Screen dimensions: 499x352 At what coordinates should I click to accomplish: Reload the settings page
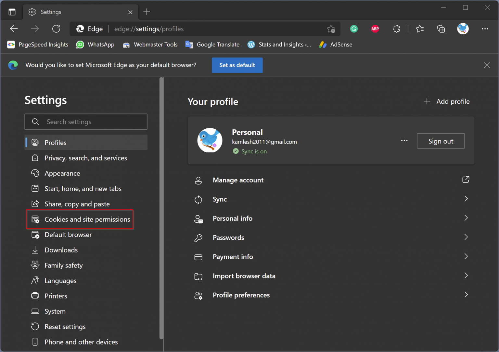[x=56, y=29]
